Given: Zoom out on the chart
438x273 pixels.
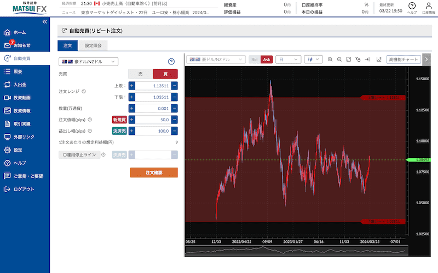Looking at the screenshot, I should pos(339,60).
